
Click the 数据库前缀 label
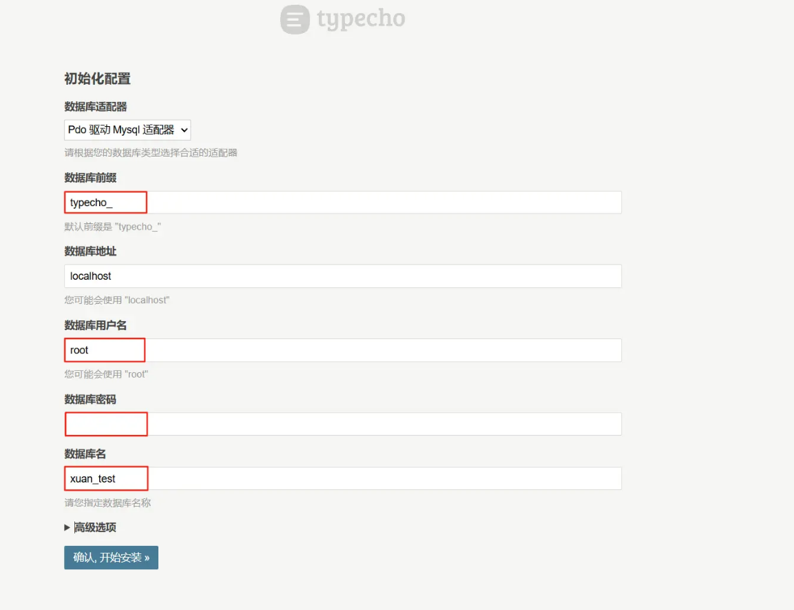pyautogui.click(x=90, y=178)
